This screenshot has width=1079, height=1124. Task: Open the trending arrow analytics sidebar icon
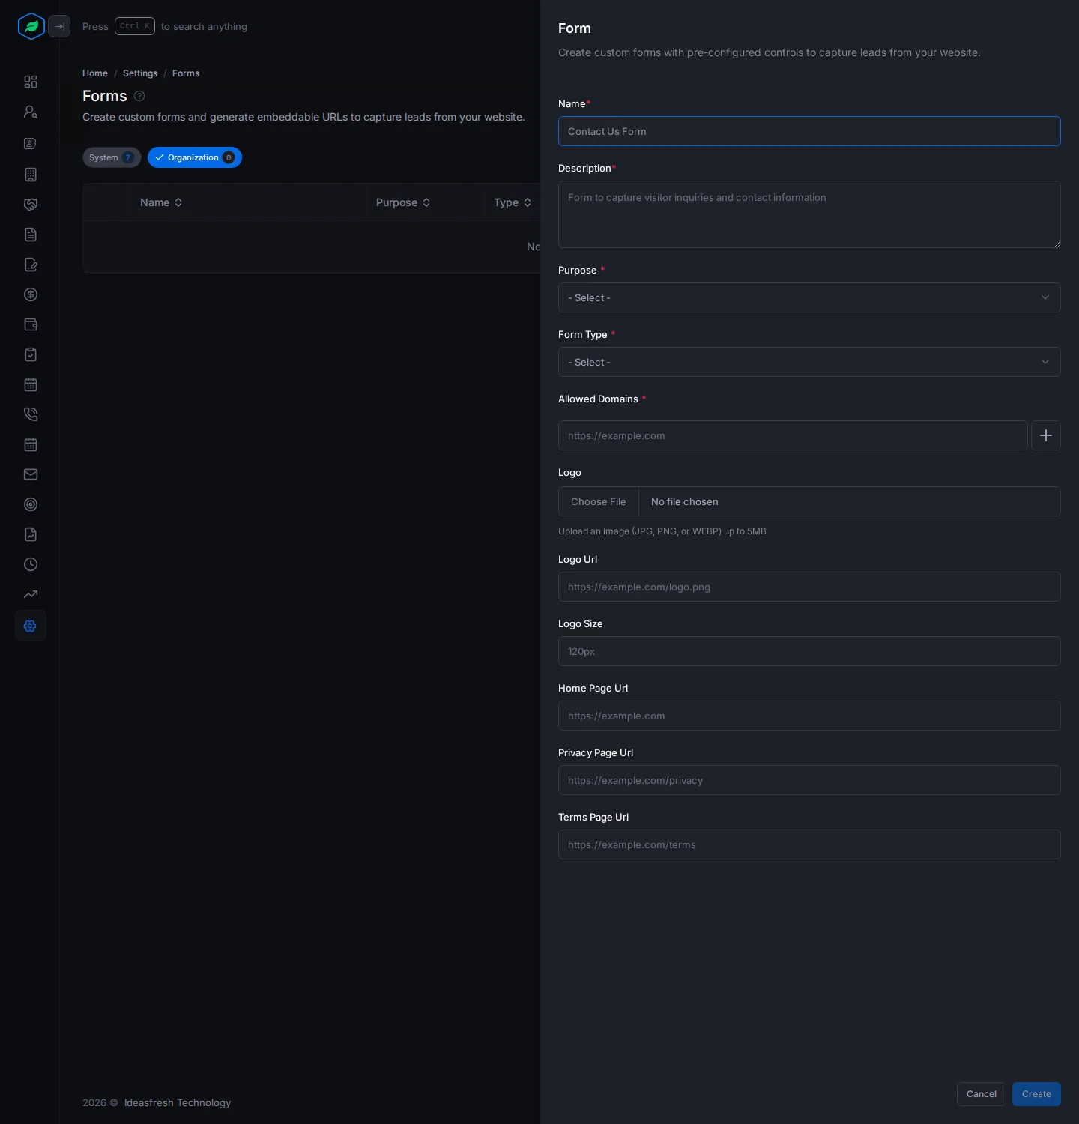31,594
